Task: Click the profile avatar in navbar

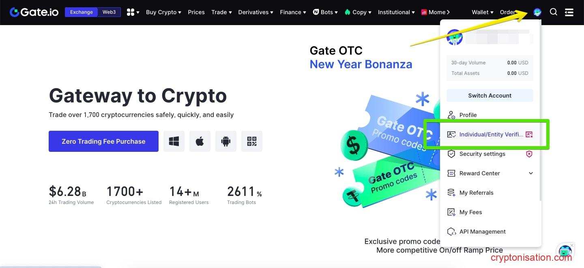Action: click(537, 12)
